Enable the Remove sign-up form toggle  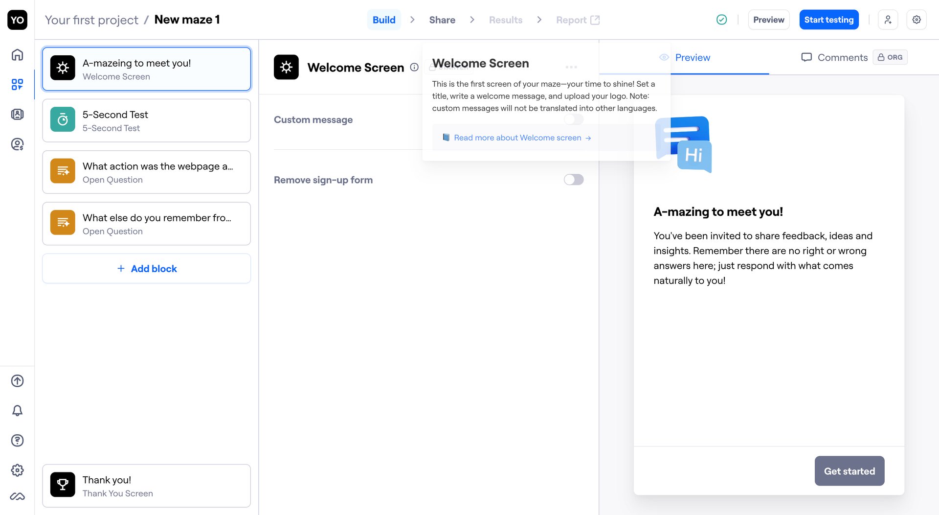tap(573, 180)
